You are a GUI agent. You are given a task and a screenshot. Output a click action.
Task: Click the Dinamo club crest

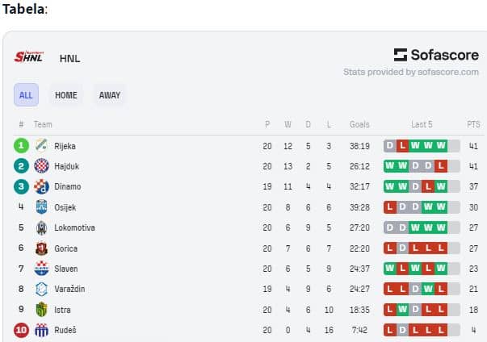click(x=41, y=186)
